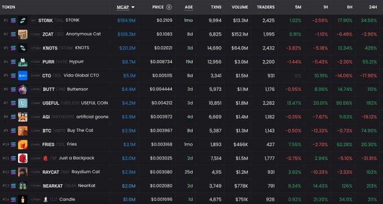This screenshot has width=383, height=204.
Task: Click Just a Backpack token name
Action: pyautogui.click(x=77, y=158)
